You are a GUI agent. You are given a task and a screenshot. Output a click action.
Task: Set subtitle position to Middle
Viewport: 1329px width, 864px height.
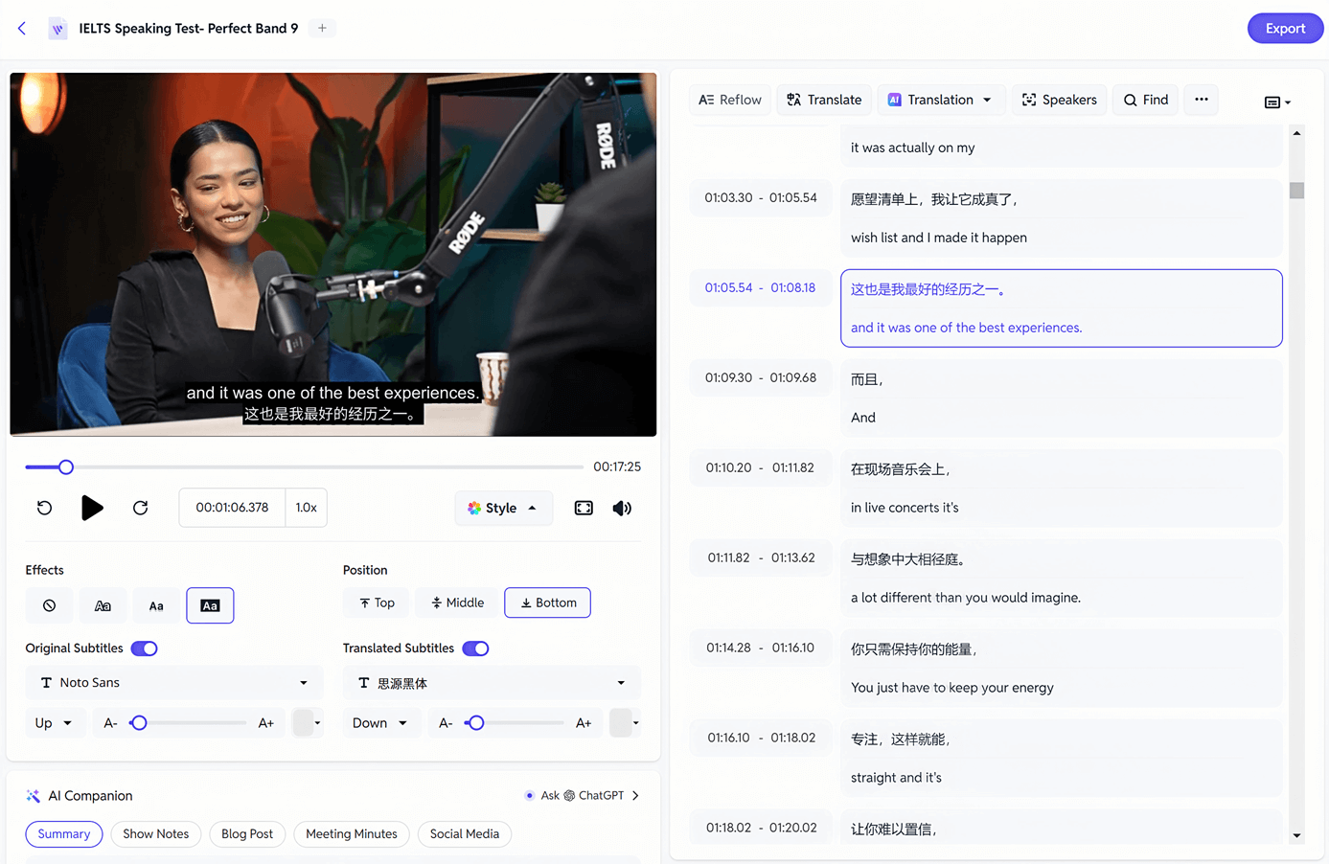coord(457,603)
